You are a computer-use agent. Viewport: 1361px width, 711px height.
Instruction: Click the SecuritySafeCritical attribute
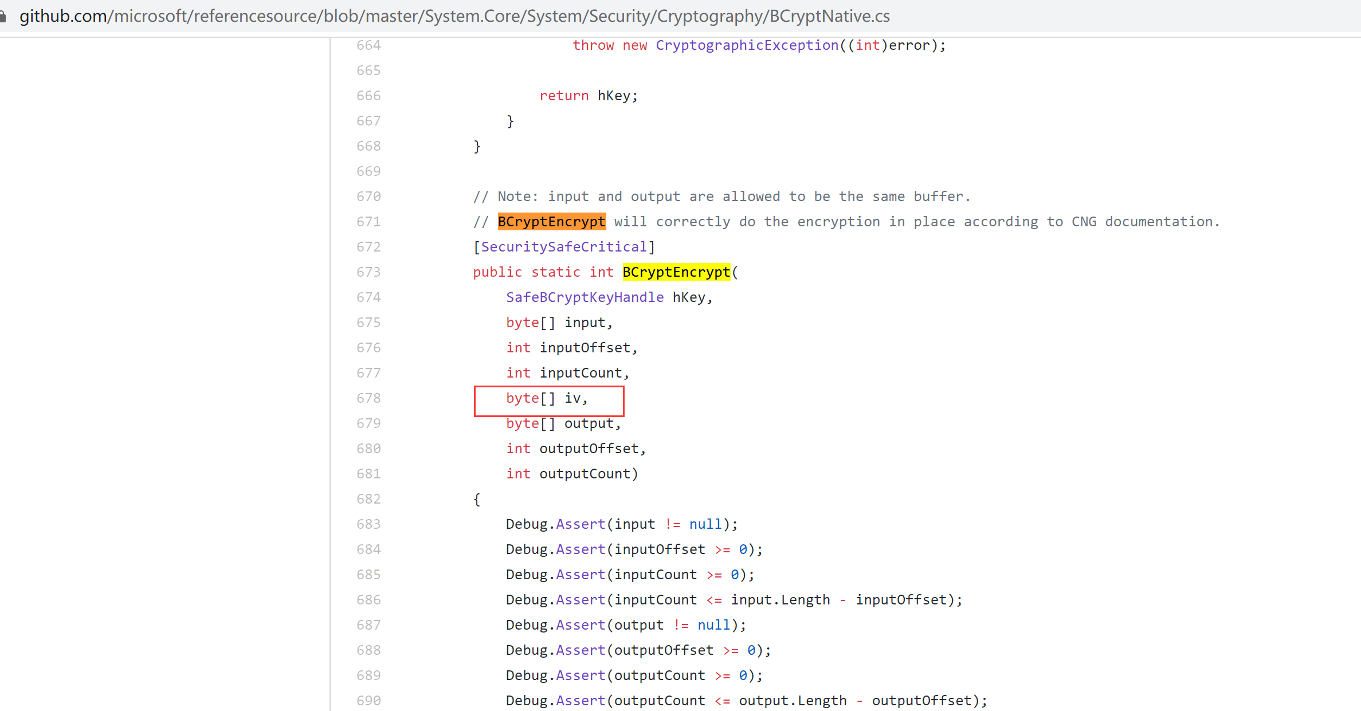(x=564, y=246)
